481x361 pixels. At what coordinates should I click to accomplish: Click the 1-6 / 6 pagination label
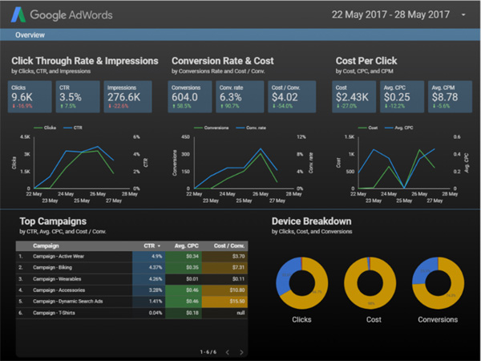[208, 352]
